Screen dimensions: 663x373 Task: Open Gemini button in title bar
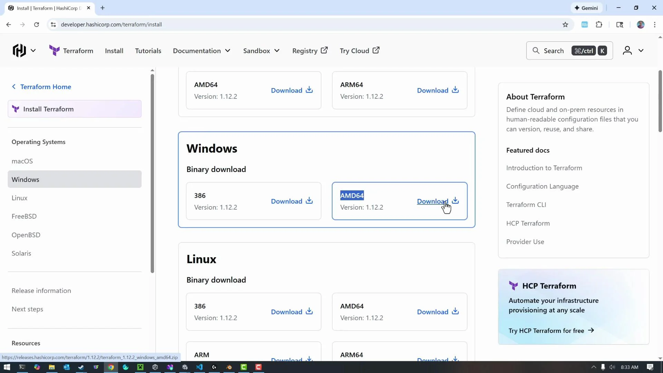pos(586,8)
